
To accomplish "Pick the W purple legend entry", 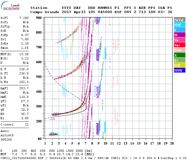I will (x=178, y=35).
